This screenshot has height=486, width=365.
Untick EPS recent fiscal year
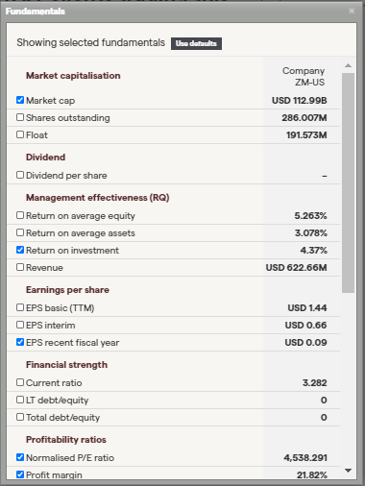[x=20, y=342]
